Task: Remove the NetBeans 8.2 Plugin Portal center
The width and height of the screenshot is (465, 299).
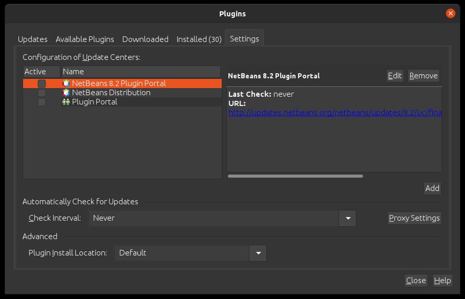Action: click(424, 75)
